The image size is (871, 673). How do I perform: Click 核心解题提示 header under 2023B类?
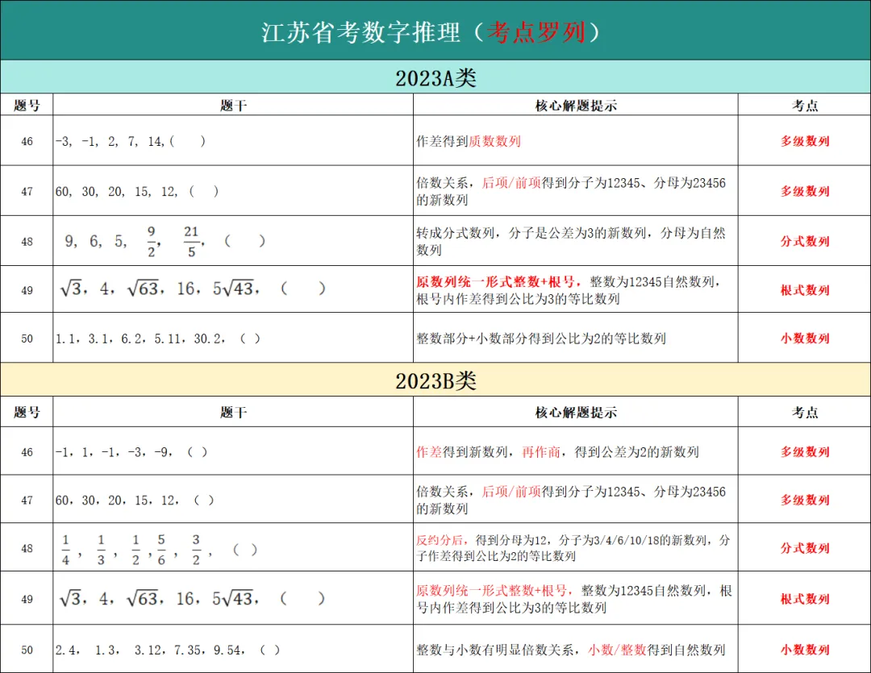576,412
